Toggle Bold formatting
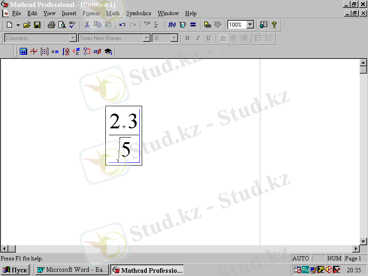The width and height of the screenshot is (368, 276). point(188,38)
